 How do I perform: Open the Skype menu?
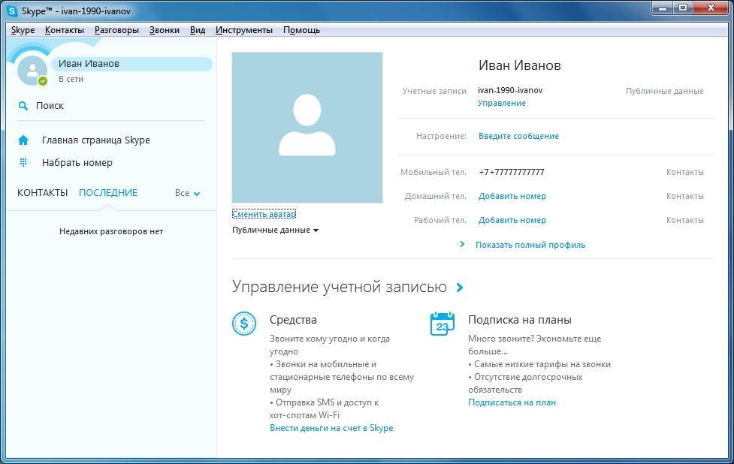tap(23, 30)
